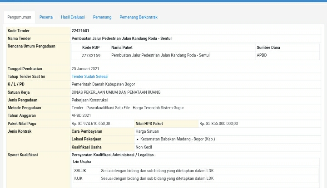
Task: Click the Dinas Pekerjaan Umum work unit
Action: point(115,92)
